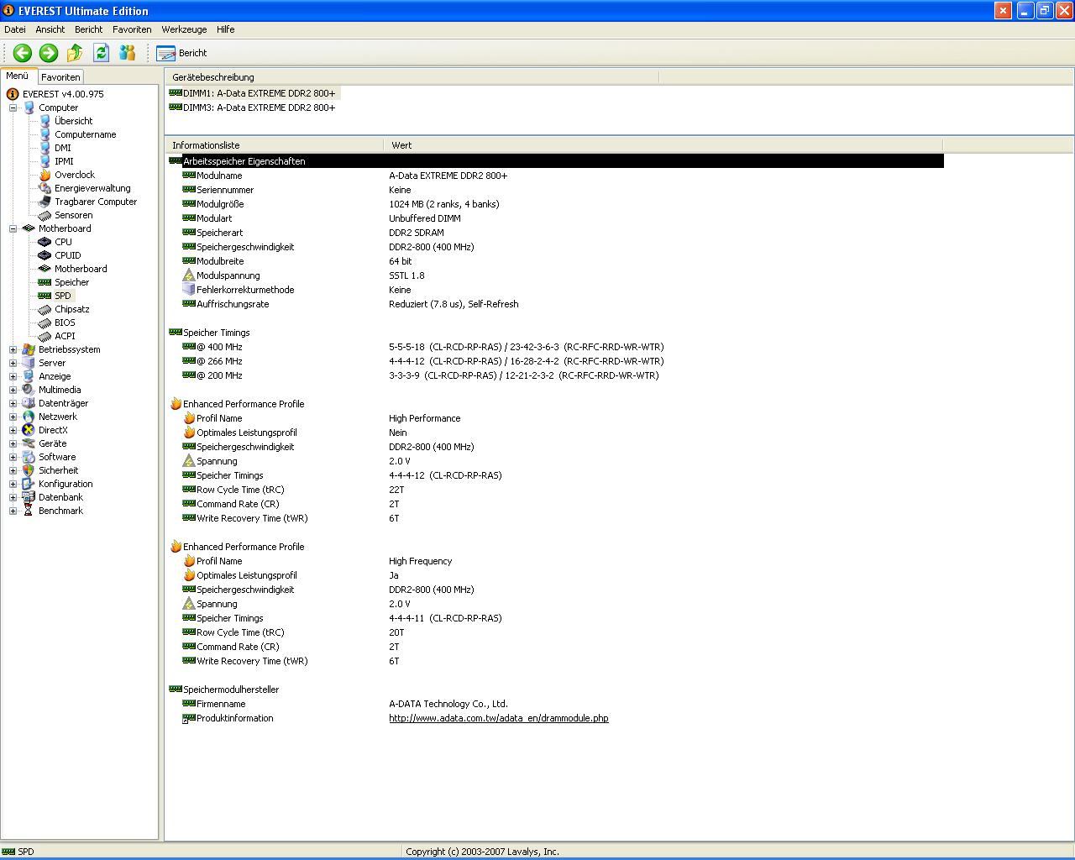Open the adata.com.tw product information link

(x=499, y=718)
